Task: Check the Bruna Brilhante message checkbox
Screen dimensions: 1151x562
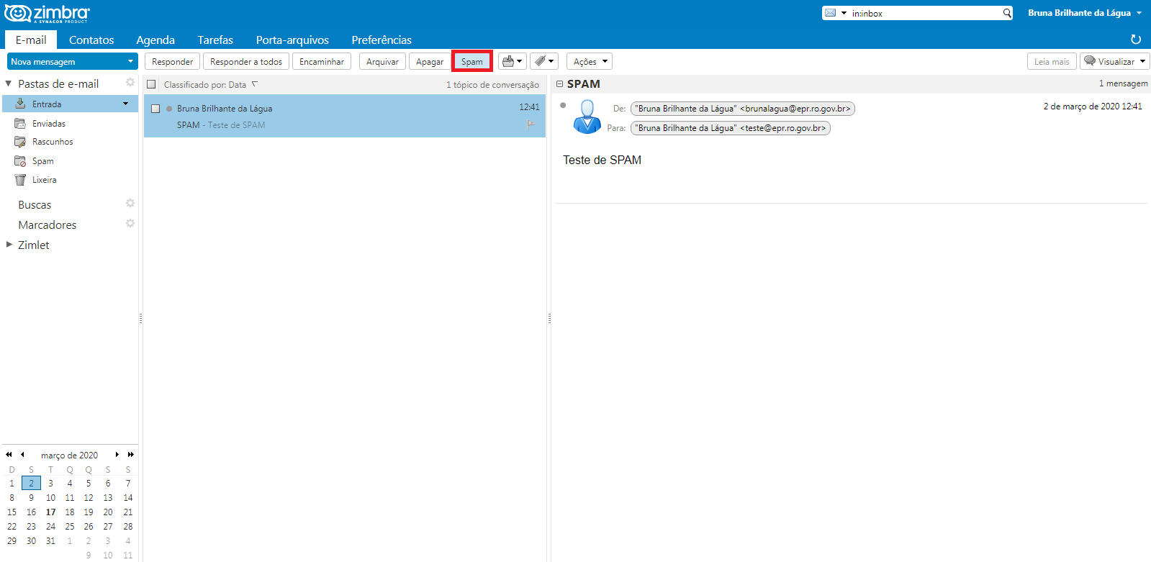Action: point(155,109)
